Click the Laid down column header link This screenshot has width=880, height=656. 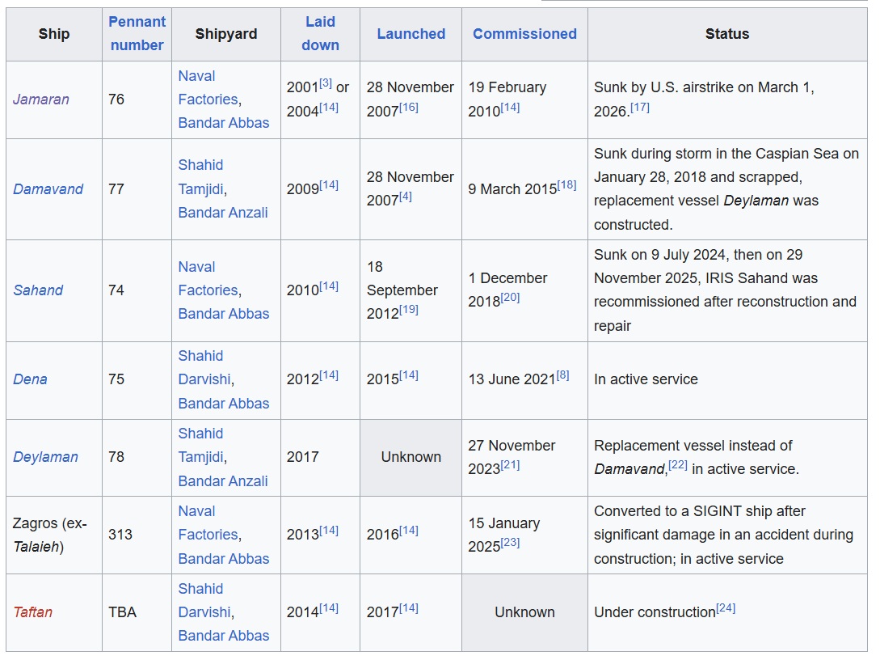[x=320, y=33]
